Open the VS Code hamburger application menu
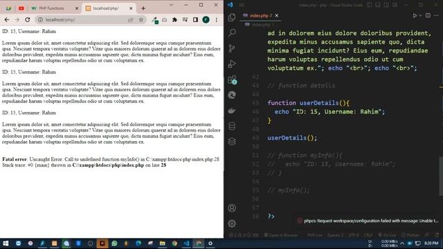Image resolution: width=443 pixels, height=249 pixels. coord(242,5)
